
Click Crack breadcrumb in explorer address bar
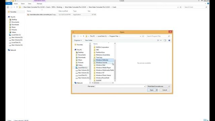[x=114, y=7]
